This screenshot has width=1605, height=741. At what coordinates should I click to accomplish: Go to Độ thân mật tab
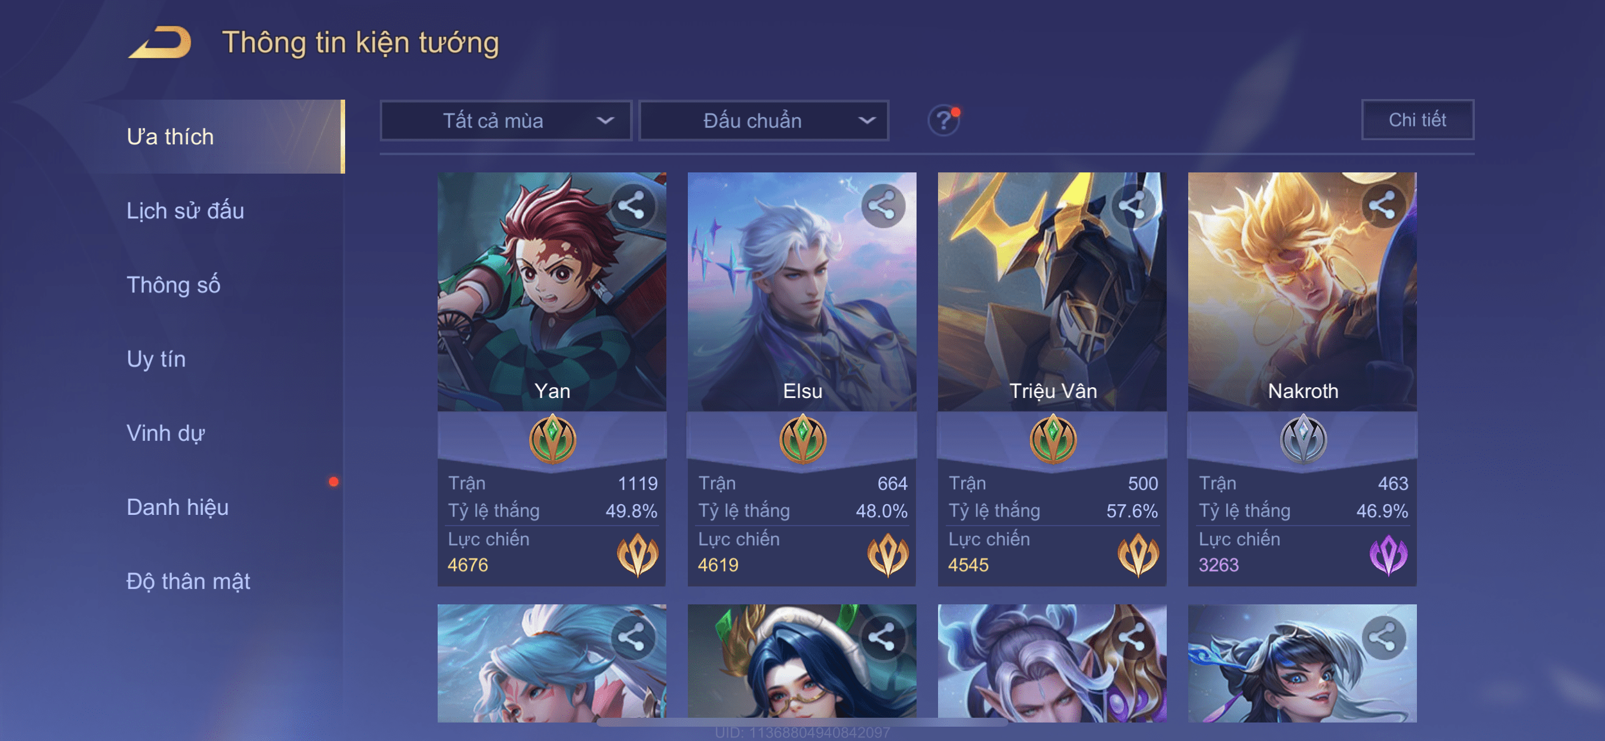point(187,581)
